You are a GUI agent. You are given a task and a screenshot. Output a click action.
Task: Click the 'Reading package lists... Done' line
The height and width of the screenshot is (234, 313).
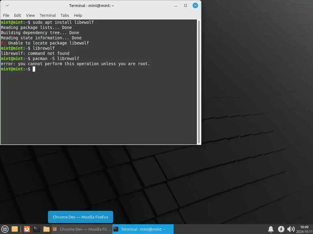(x=36, y=27)
